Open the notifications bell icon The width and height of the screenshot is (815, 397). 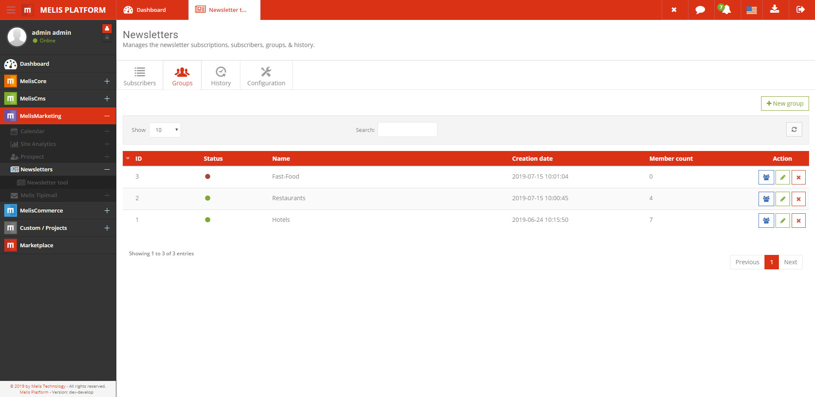726,10
